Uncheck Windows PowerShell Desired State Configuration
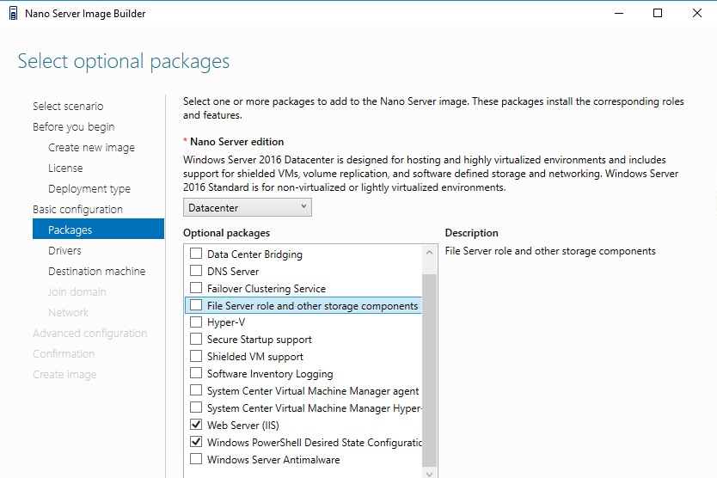 196,442
